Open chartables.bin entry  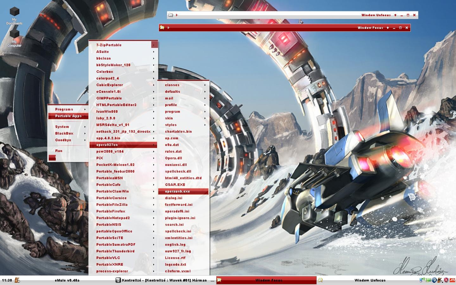point(183,132)
